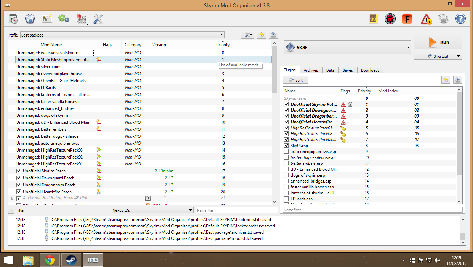Open the Nexus globe browser icon
Viewport: 473px width, 267px height.
pyautogui.click(x=30, y=19)
